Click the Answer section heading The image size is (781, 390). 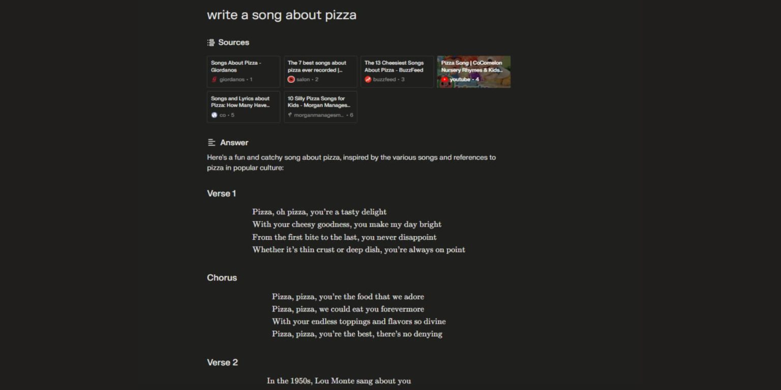(x=234, y=143)
